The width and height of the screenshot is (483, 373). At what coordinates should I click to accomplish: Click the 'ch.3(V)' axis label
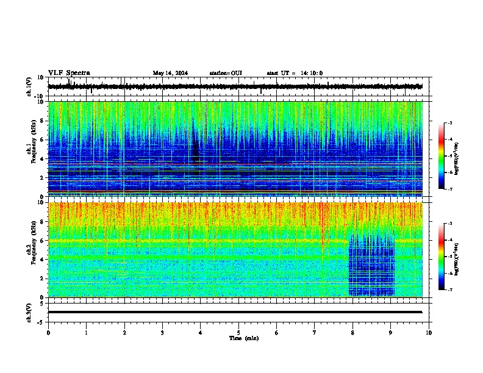pos(29,313)
